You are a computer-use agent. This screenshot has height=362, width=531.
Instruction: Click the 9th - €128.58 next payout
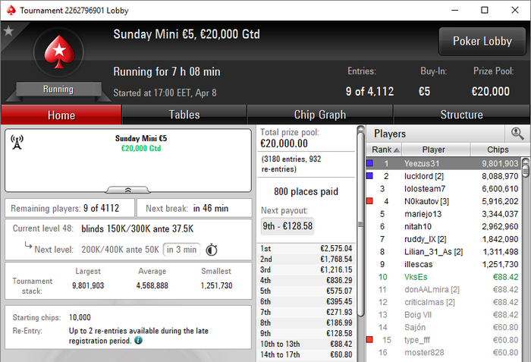coord(287,226)
